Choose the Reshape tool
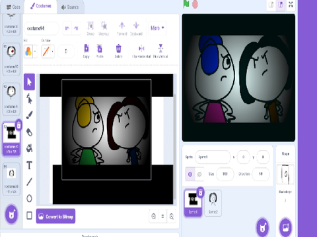Screen dimensions: 317x237 click(29, 98)
